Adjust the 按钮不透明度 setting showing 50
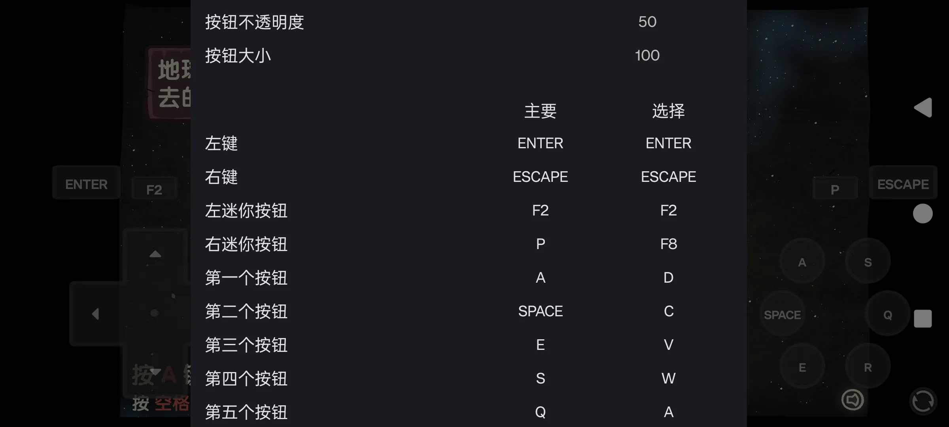This screenshot has width=949, height=427. pos(647,21)
